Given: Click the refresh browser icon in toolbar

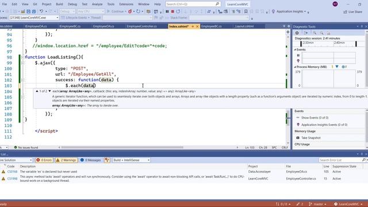Looking at the screenshot, I should click(138, 11).
